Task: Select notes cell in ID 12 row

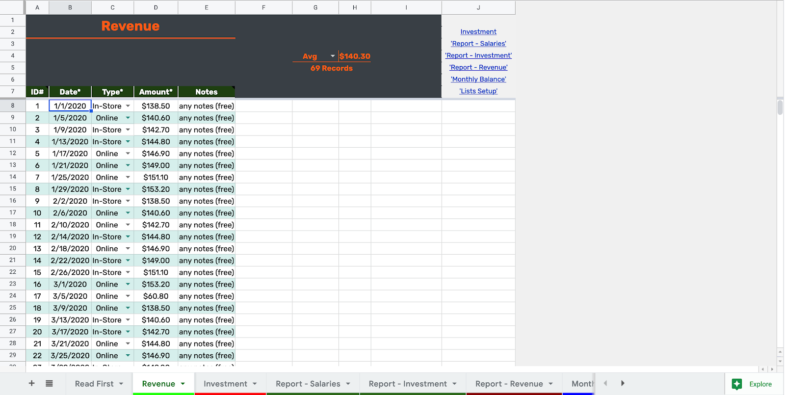Action: click(207, 237)
